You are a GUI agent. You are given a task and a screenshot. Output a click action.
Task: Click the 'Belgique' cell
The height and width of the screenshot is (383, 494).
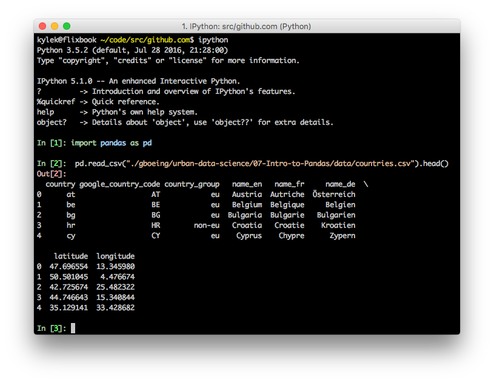click(x=287, y=205)
